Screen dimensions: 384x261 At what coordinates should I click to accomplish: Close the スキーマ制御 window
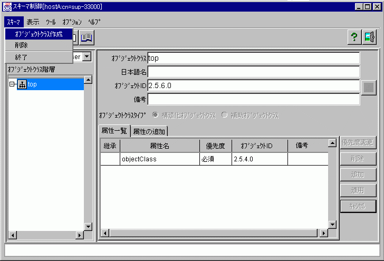377,7
